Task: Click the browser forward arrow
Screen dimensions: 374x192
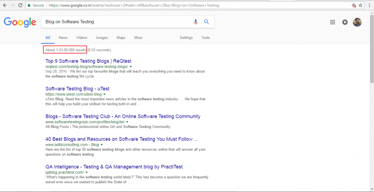Action: [x=12, y=5]
